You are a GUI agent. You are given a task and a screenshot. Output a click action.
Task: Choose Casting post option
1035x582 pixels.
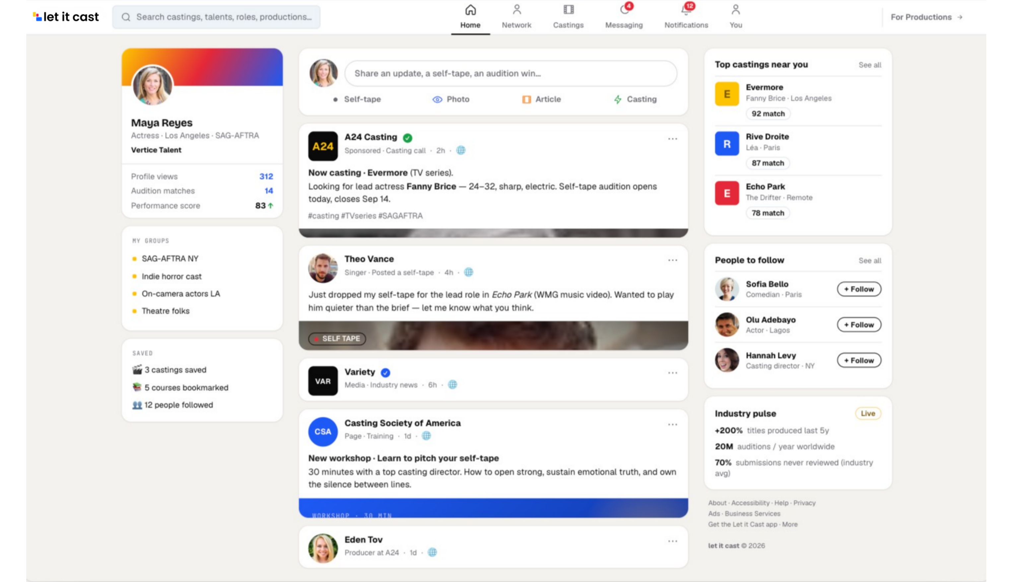635,99
